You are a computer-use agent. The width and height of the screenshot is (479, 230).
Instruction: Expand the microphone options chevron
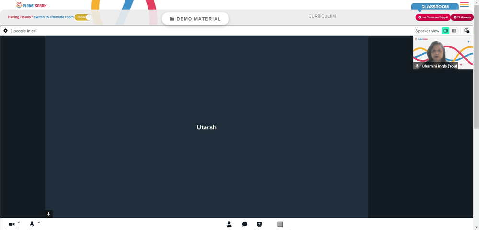tap(39, 222)
